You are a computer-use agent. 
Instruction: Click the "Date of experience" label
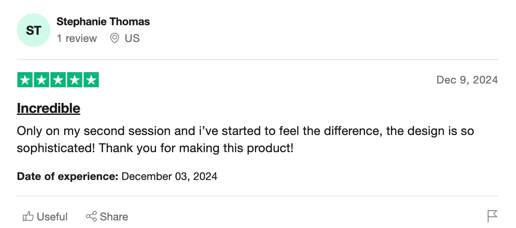point(67,177)
